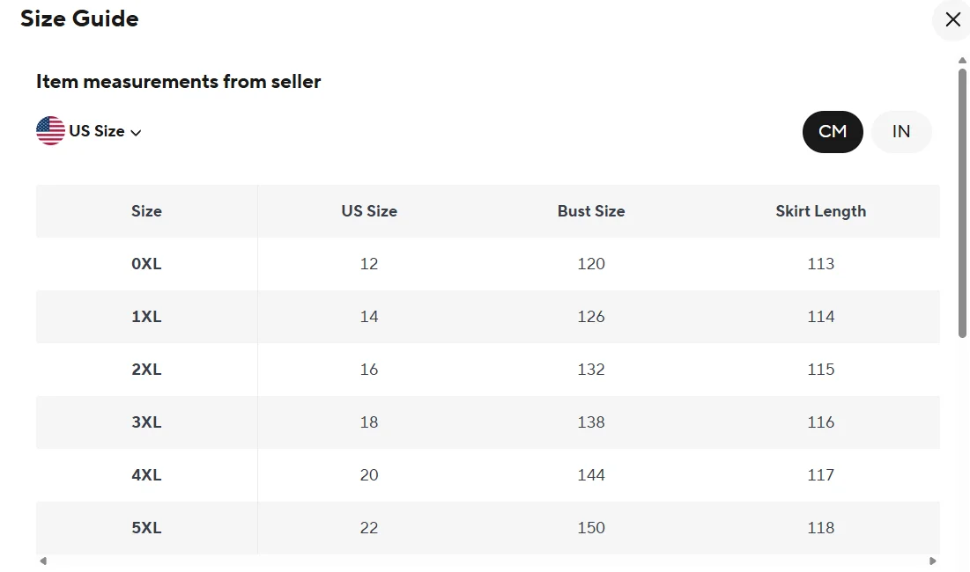Switch measurements to CM

pos(833,132)
